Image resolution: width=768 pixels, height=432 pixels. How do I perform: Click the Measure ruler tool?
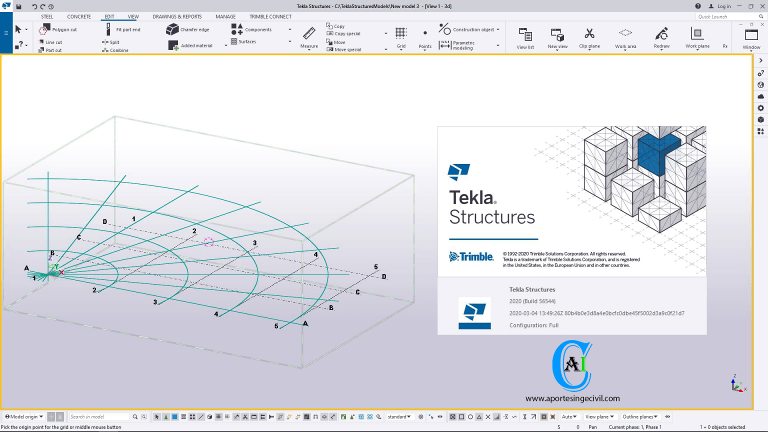click(x=309, y=37)
